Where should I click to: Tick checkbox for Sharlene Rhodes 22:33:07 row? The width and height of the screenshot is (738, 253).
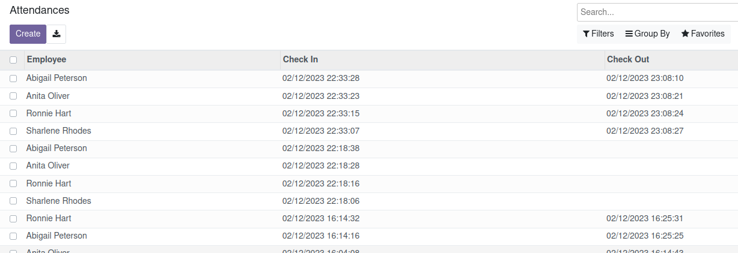pos(13,131)
